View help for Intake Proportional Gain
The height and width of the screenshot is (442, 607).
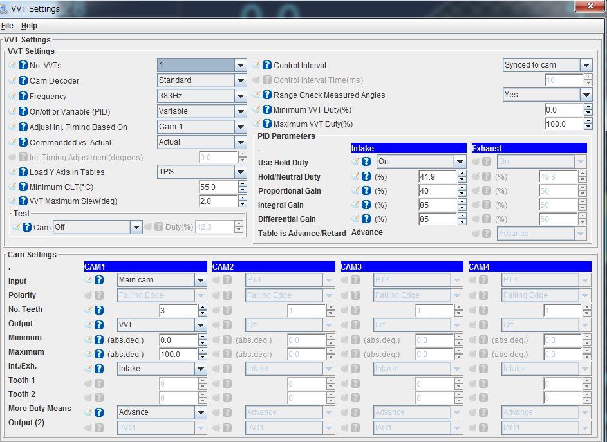click(x=366, y=191)
